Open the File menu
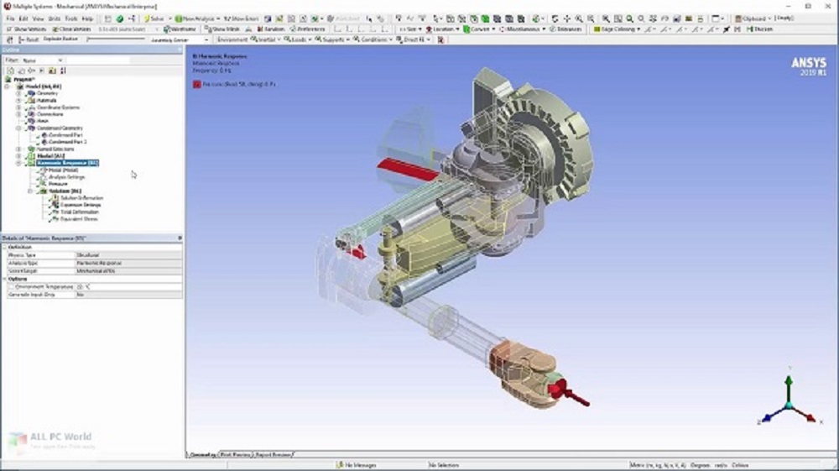This screenshot has height=471, width=839. (10, 18)
